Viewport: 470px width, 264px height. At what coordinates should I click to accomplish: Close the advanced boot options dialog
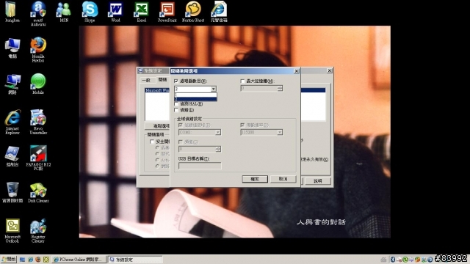click(297, 71)
